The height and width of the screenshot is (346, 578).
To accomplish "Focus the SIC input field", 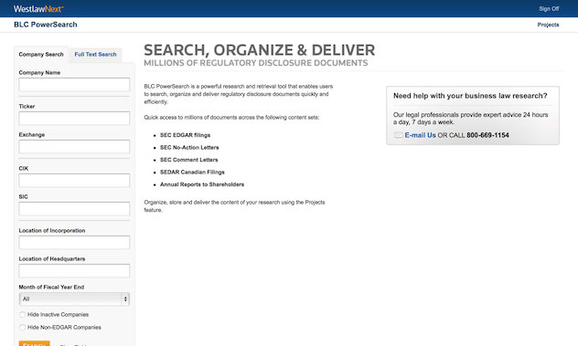I will point(74,209).
